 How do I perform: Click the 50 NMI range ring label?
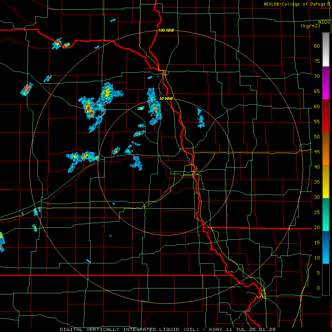[x=166, y=98]
